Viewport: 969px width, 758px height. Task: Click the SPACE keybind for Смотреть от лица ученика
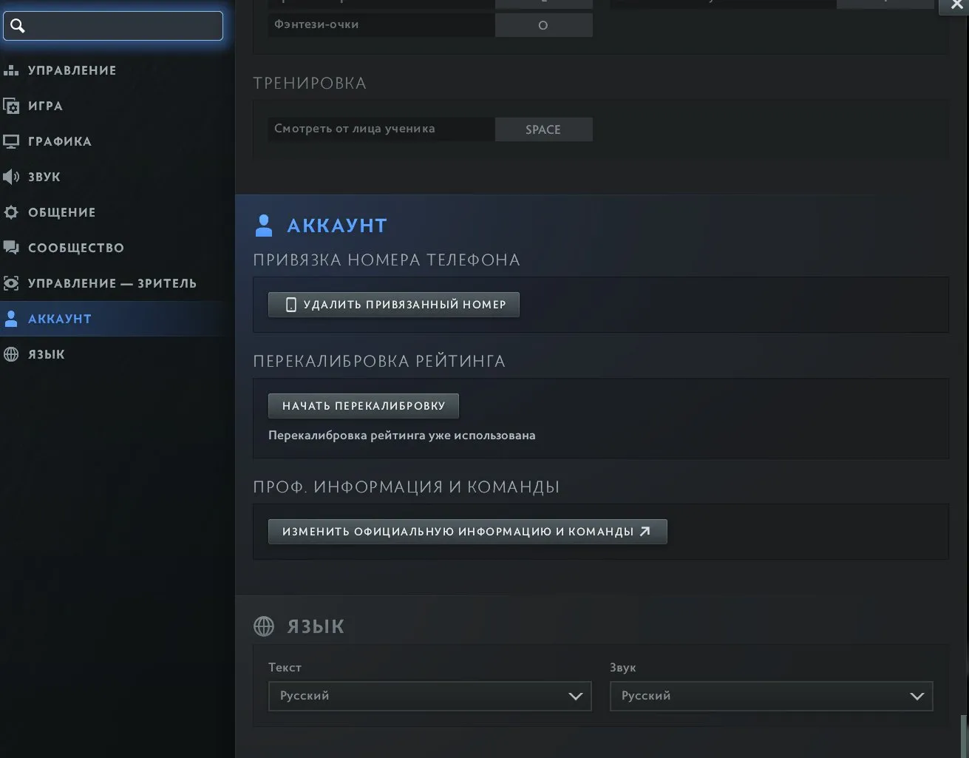point(543,129)
